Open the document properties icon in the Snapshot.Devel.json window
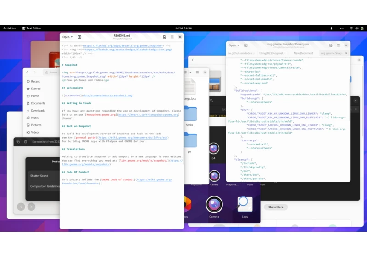The image size is (367, 257). pyautogui.click(x=331, y=45)
